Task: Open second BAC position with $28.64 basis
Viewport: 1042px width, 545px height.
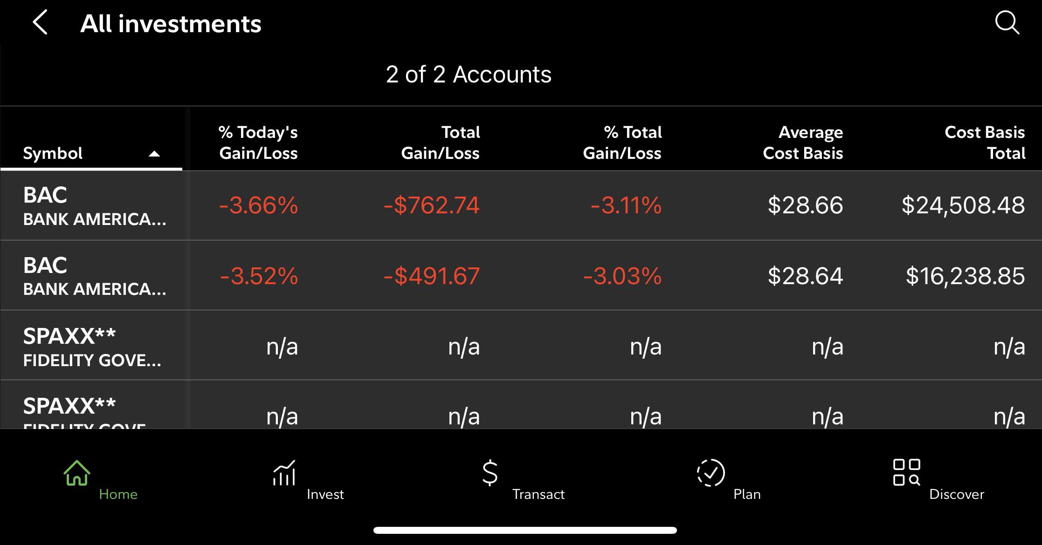Action: (94, 276)
